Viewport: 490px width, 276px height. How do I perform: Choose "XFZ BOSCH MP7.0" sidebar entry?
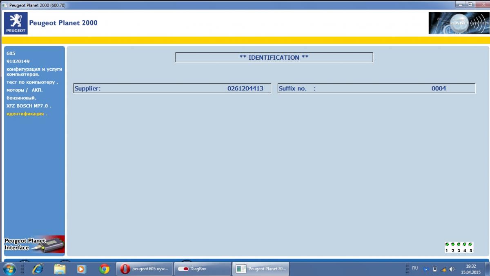tap(29, 106)
